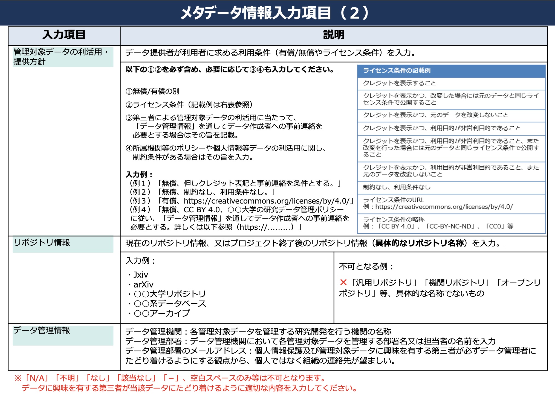Image resolution: width=555 pixels, height=394 pixels.
Task: Click the creativecommons URL in license table
Action: (444, 207)
